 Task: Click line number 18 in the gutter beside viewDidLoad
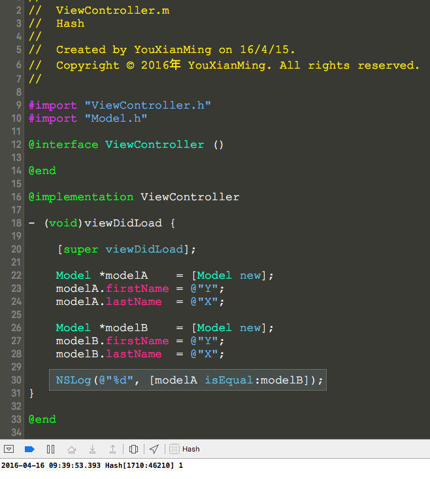click(x=16, y=223)
